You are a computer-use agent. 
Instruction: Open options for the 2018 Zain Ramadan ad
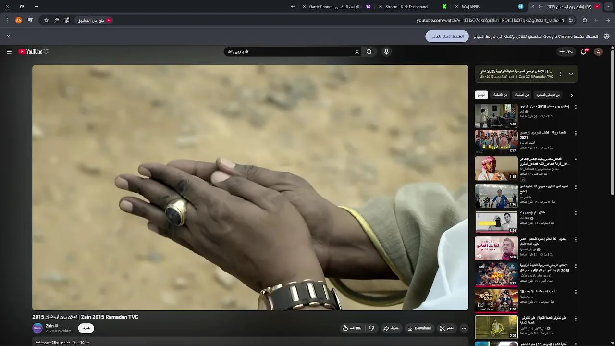pyautogui.click(x=576, y=107)
